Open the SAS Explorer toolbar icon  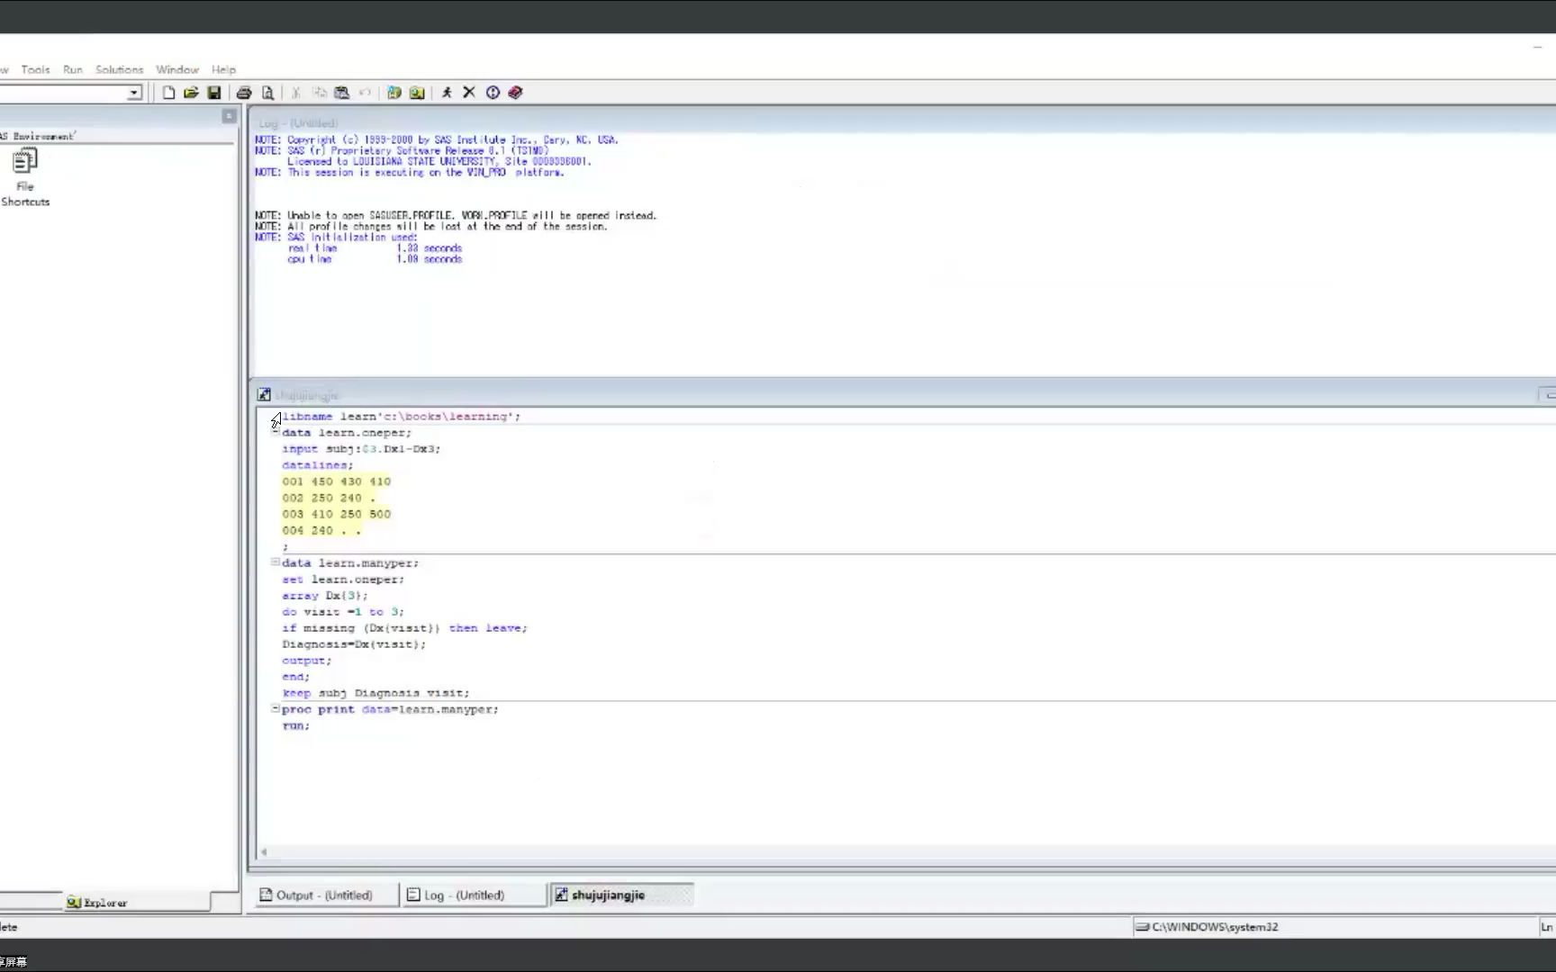pos(417,93)
